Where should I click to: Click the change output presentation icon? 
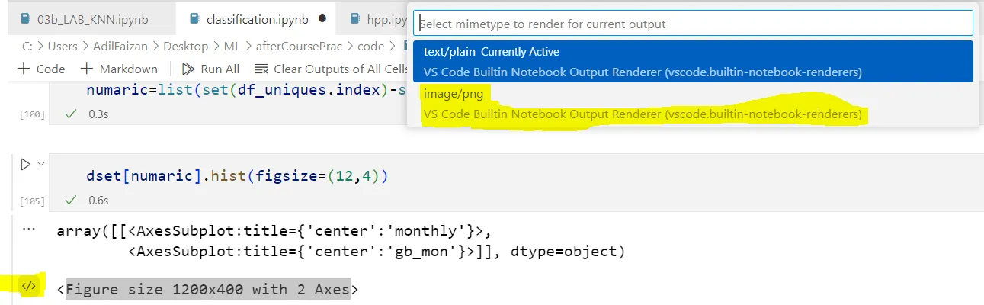click(x=28, y=287)
